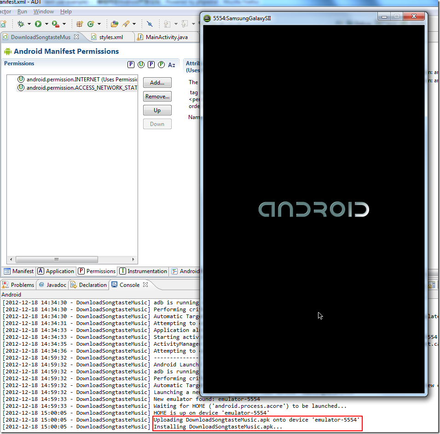Click the green Run button icon
The width and height of the screenshot is (440, 434).
click(x=38, y=24)
